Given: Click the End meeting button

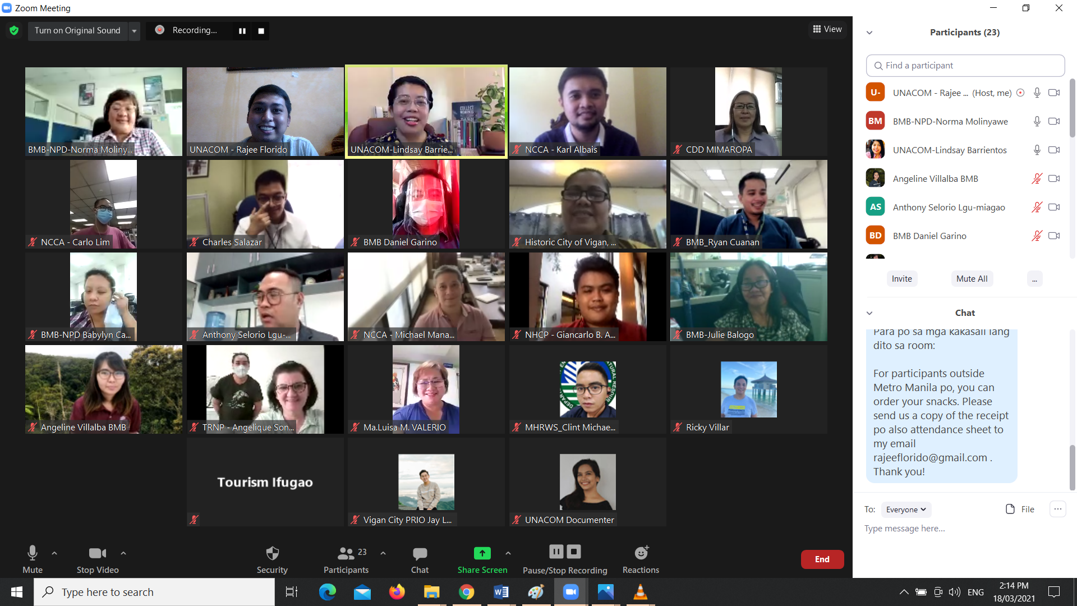Looking at the screenshot, I should (x=821, y=559).
